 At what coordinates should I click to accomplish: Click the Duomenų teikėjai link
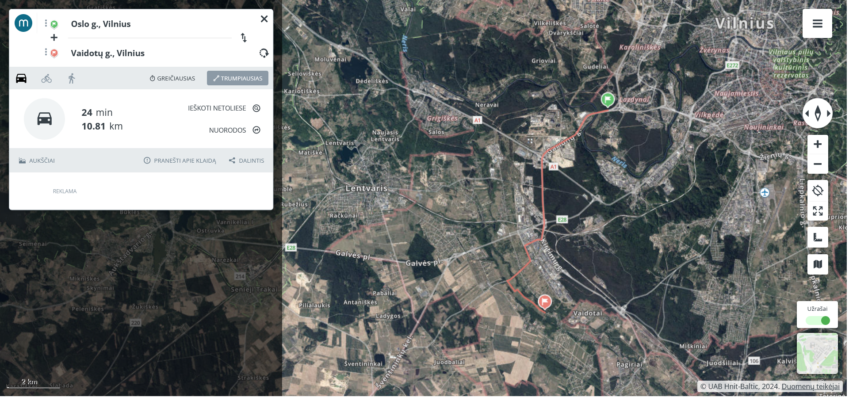tap(810, 386)
